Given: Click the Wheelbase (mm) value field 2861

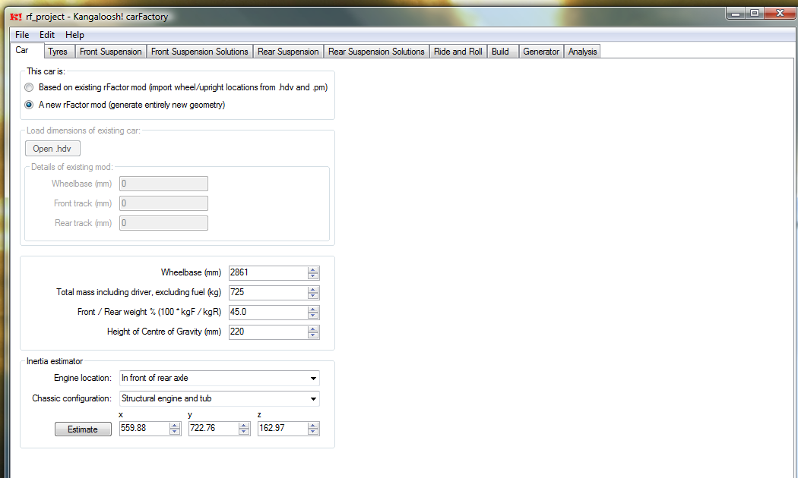Looking at the screenshot, I should tap(268, 273).
